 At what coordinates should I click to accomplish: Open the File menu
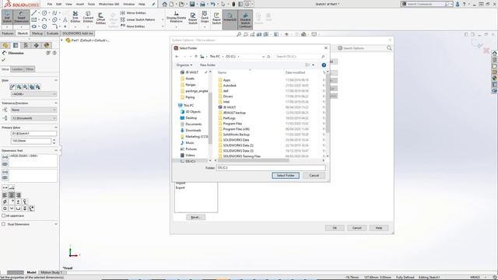[x=50, y=4]
